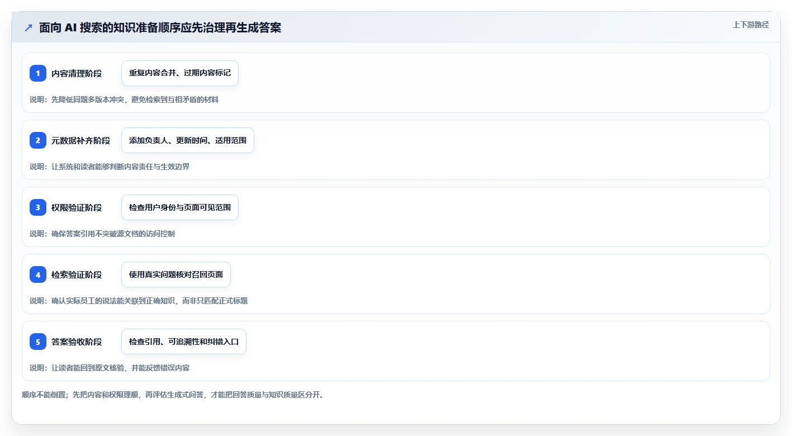This screenshot has height=436, width=792.
Task: Click the note 确保答案引用不突破源文档的访问控制
Action: pos(113,234)
